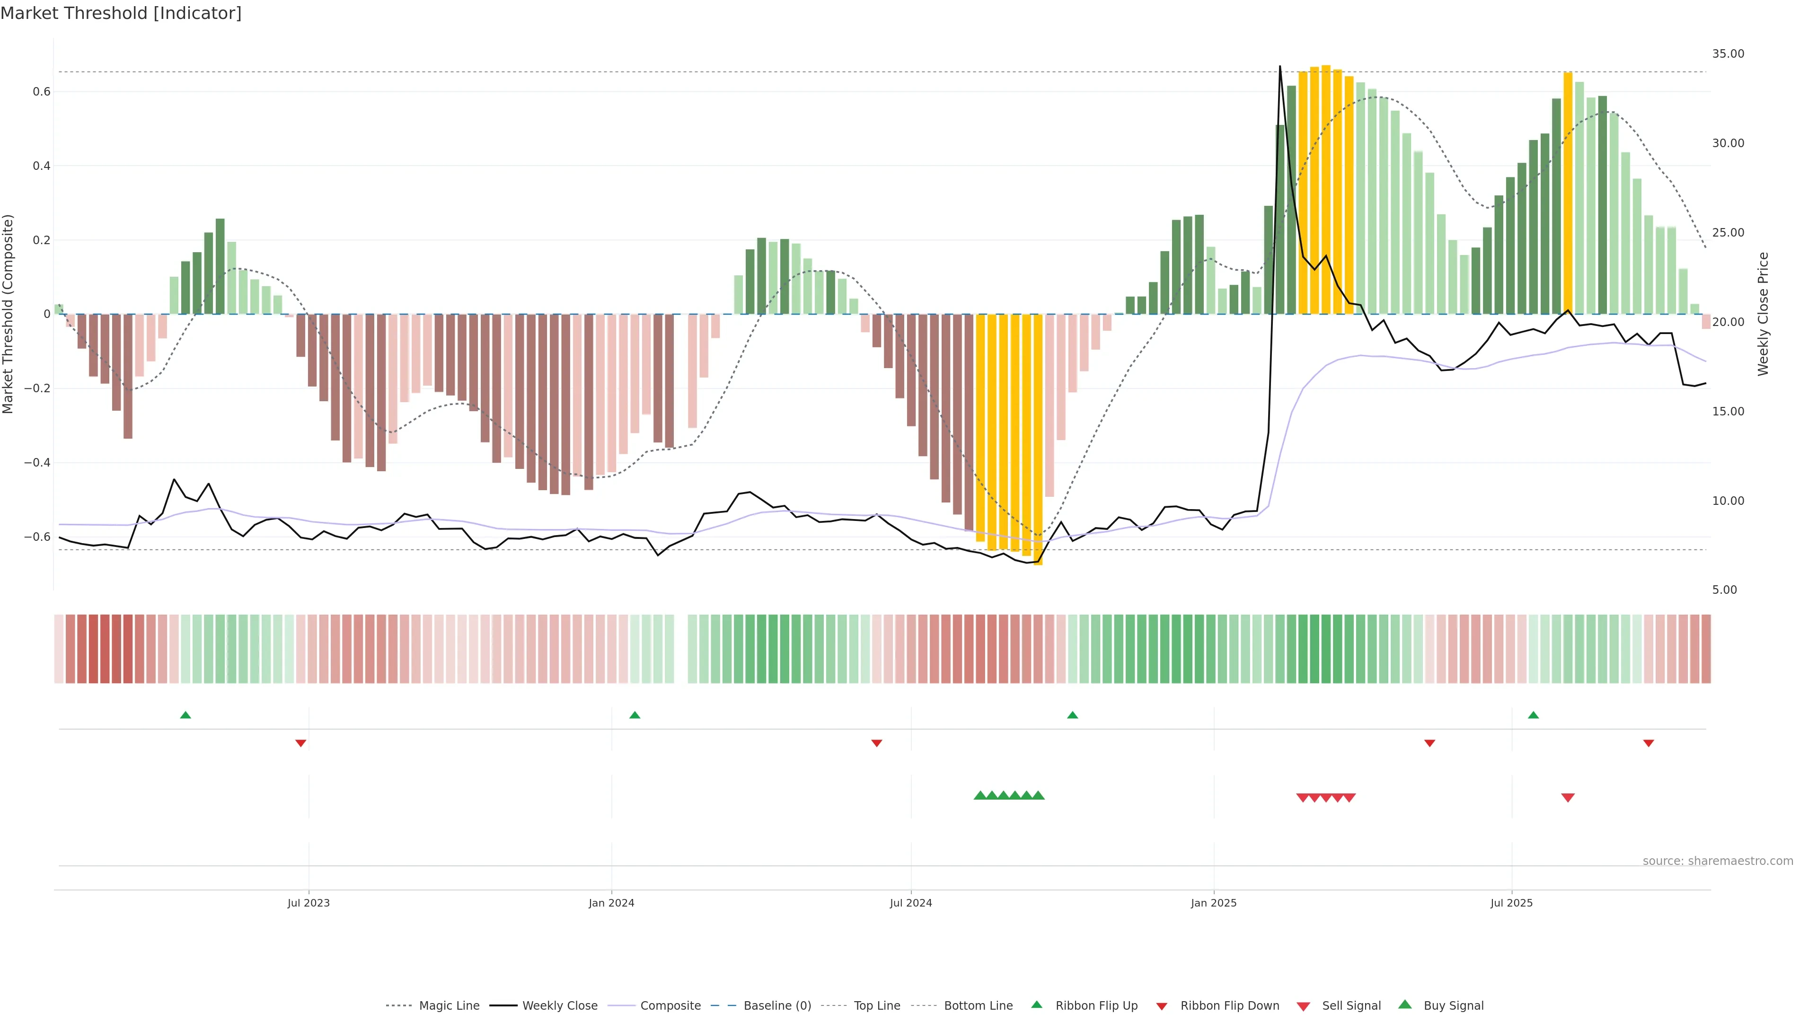Viewport: 1817px width, 1022px height.
Task: Click the Market Threshold [Indicator] title
Action: pyautogui.click(x=121, y=13)
